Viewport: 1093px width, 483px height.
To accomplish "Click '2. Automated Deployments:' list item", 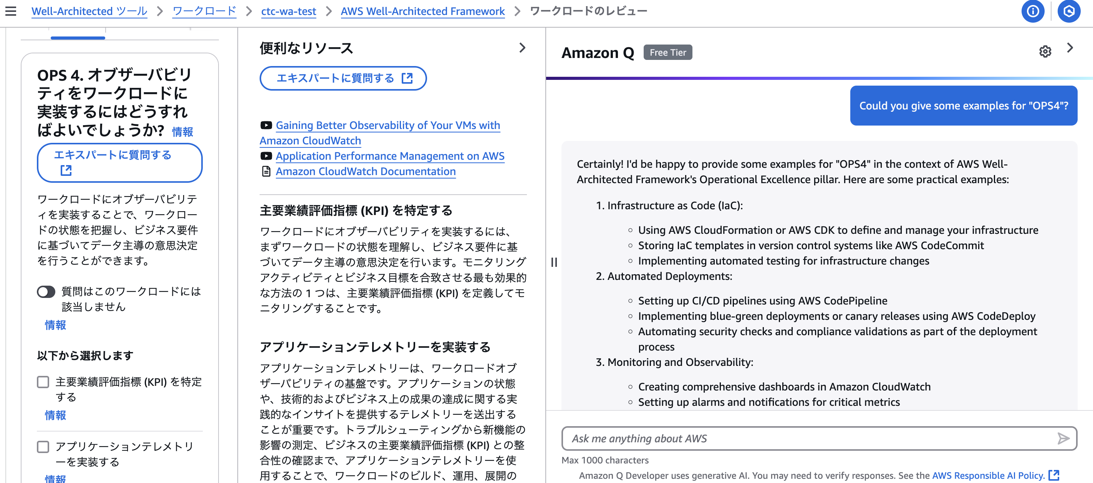I will click(664, 276).
